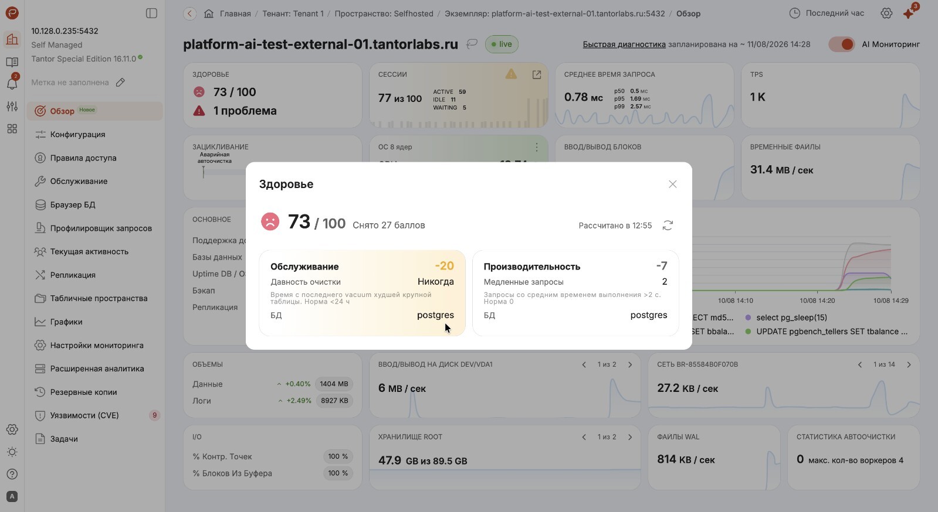The image size is (938, 512).
Task: Click the home icon in breadcrumbs
Action: (209, 13)
